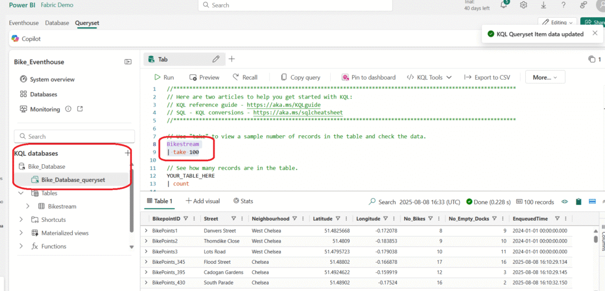Image resolution: width=605 pixels, height=291 pixels.
Task: Open the Editing mode dropdown
Action: pyautogui.click(x=557, y=23)
